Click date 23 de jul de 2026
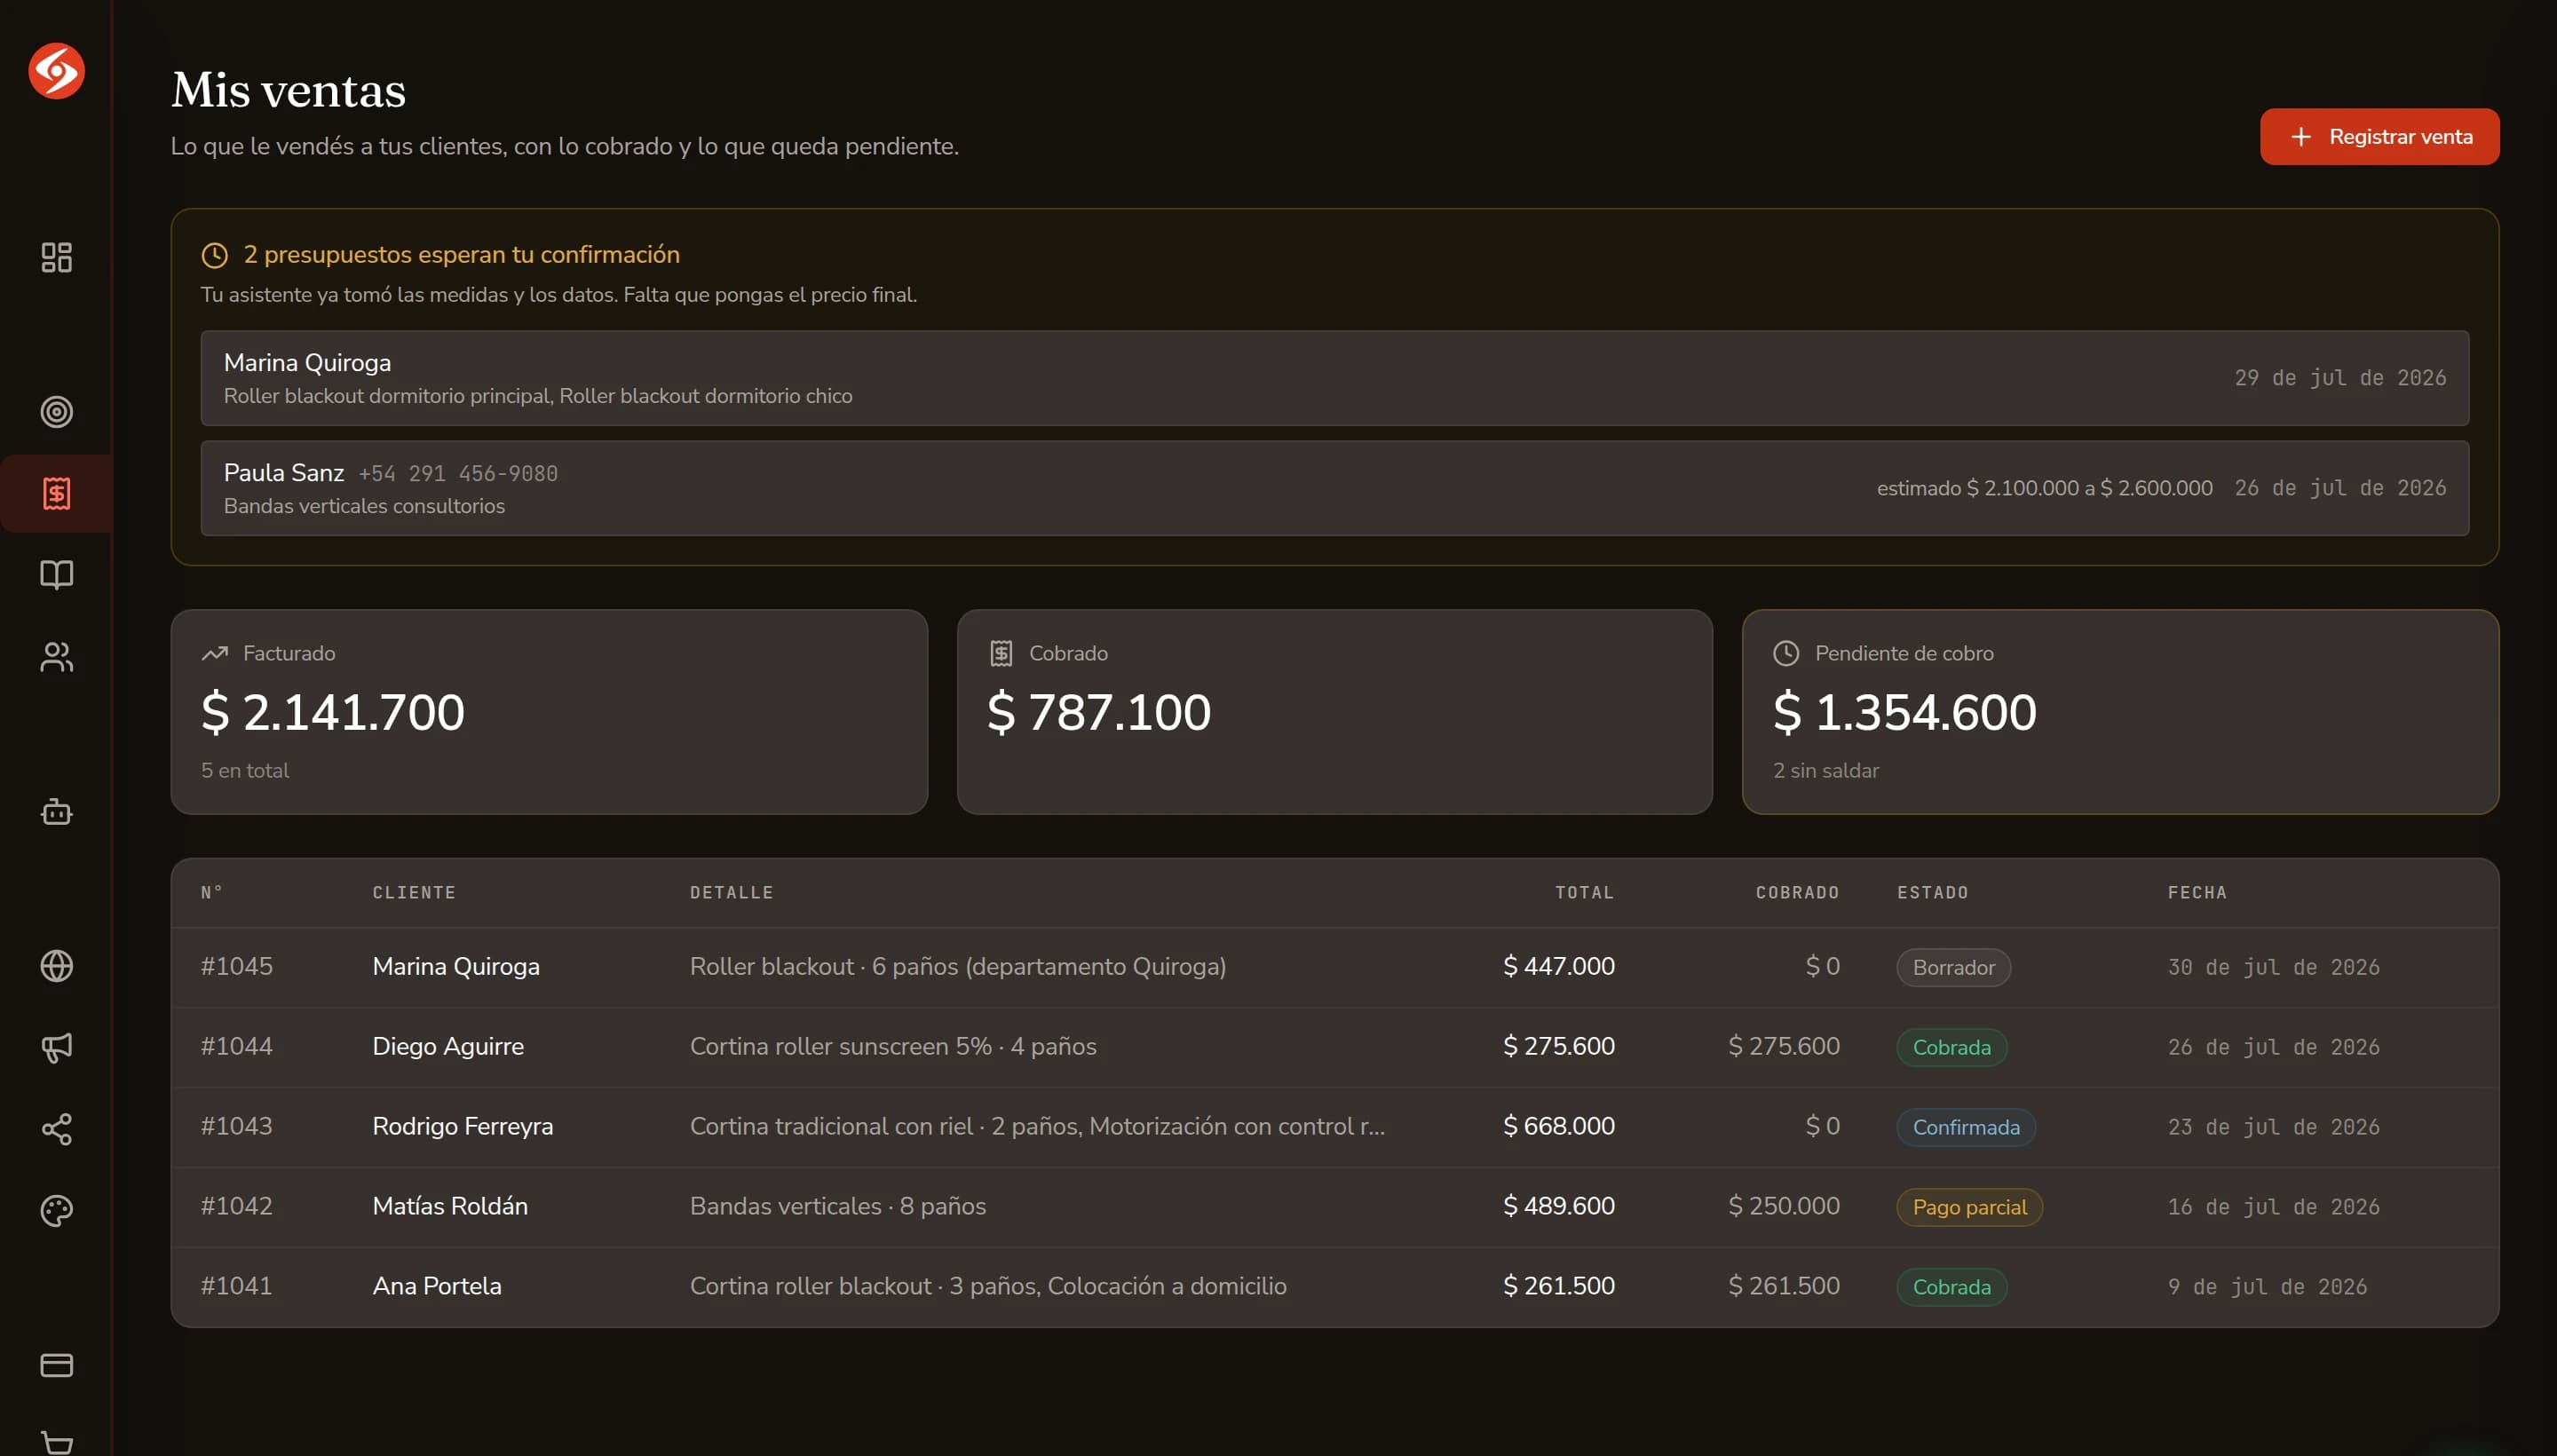The height and width of the screenshot is (1456, 2557). 2273,1127
